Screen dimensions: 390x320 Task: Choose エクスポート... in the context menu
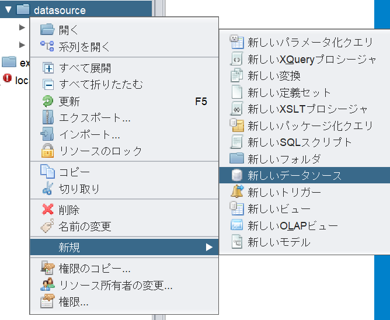(124, 118)
